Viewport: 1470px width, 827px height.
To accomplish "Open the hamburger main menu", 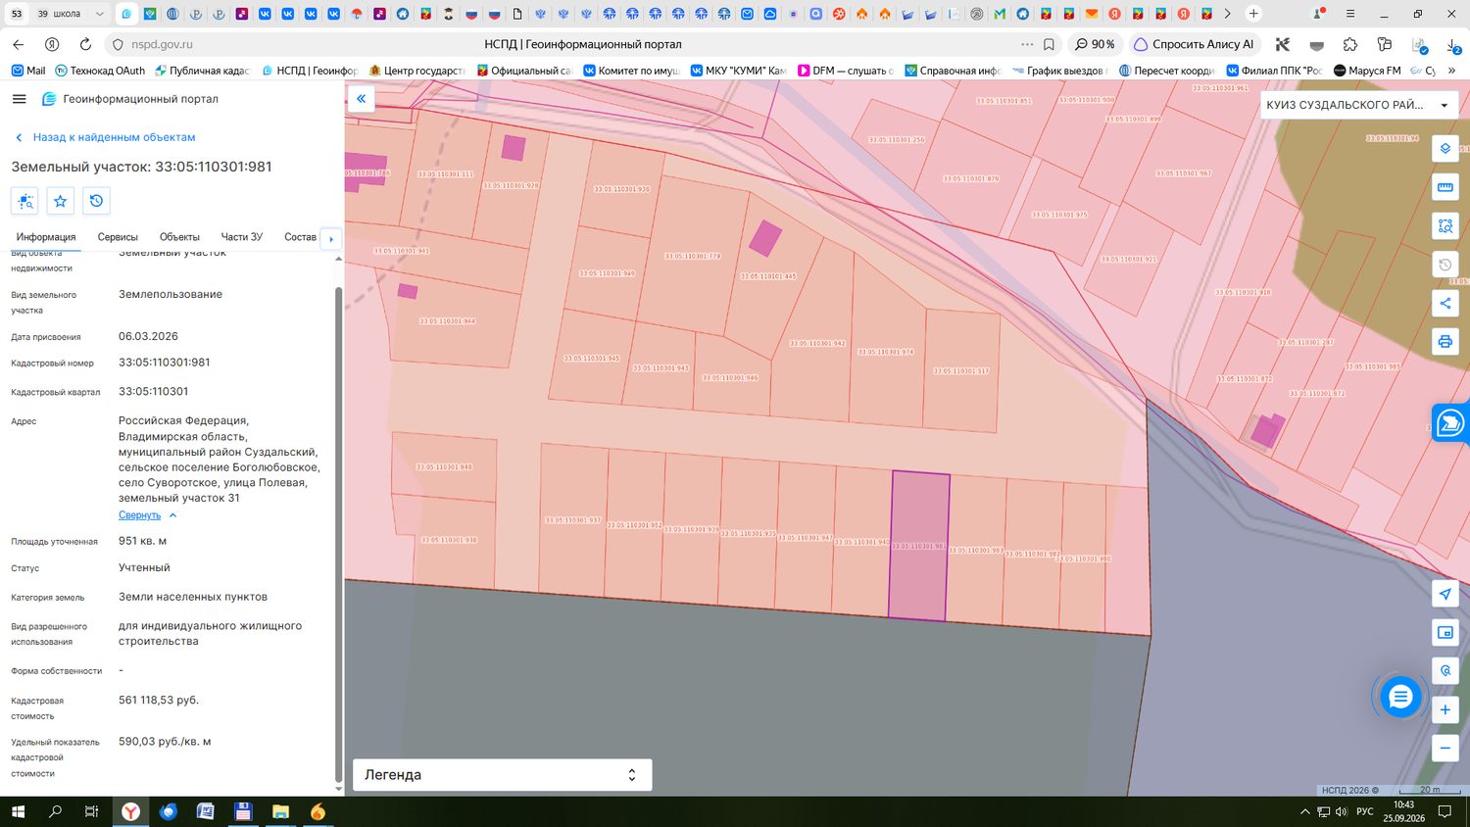I will (x=19, y=99).
